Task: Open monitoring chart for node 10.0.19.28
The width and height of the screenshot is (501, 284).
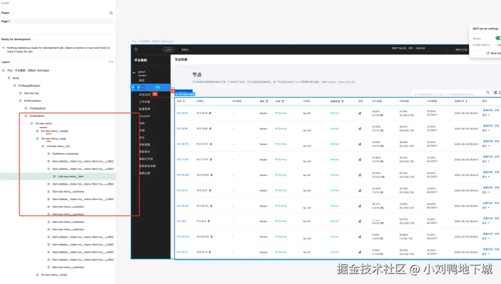Action: (x=360, y=113)
